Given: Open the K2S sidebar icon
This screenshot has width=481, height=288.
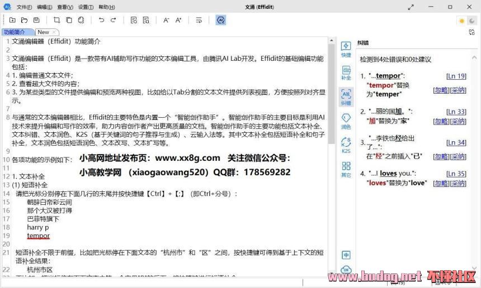Looking at the screenshot, I should 346,145.
